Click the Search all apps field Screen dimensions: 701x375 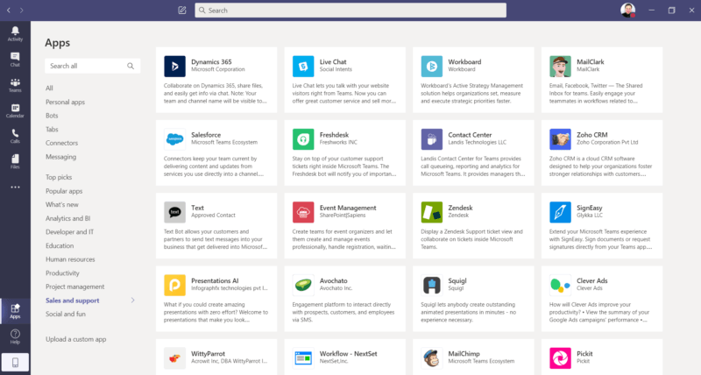93,66
